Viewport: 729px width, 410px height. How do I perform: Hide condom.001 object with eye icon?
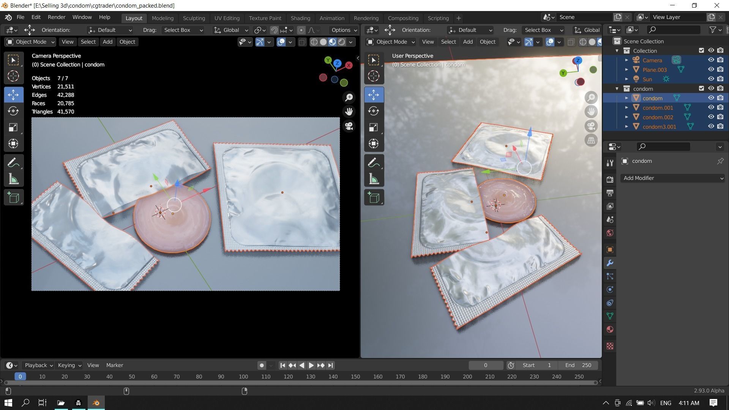(711, 107)
